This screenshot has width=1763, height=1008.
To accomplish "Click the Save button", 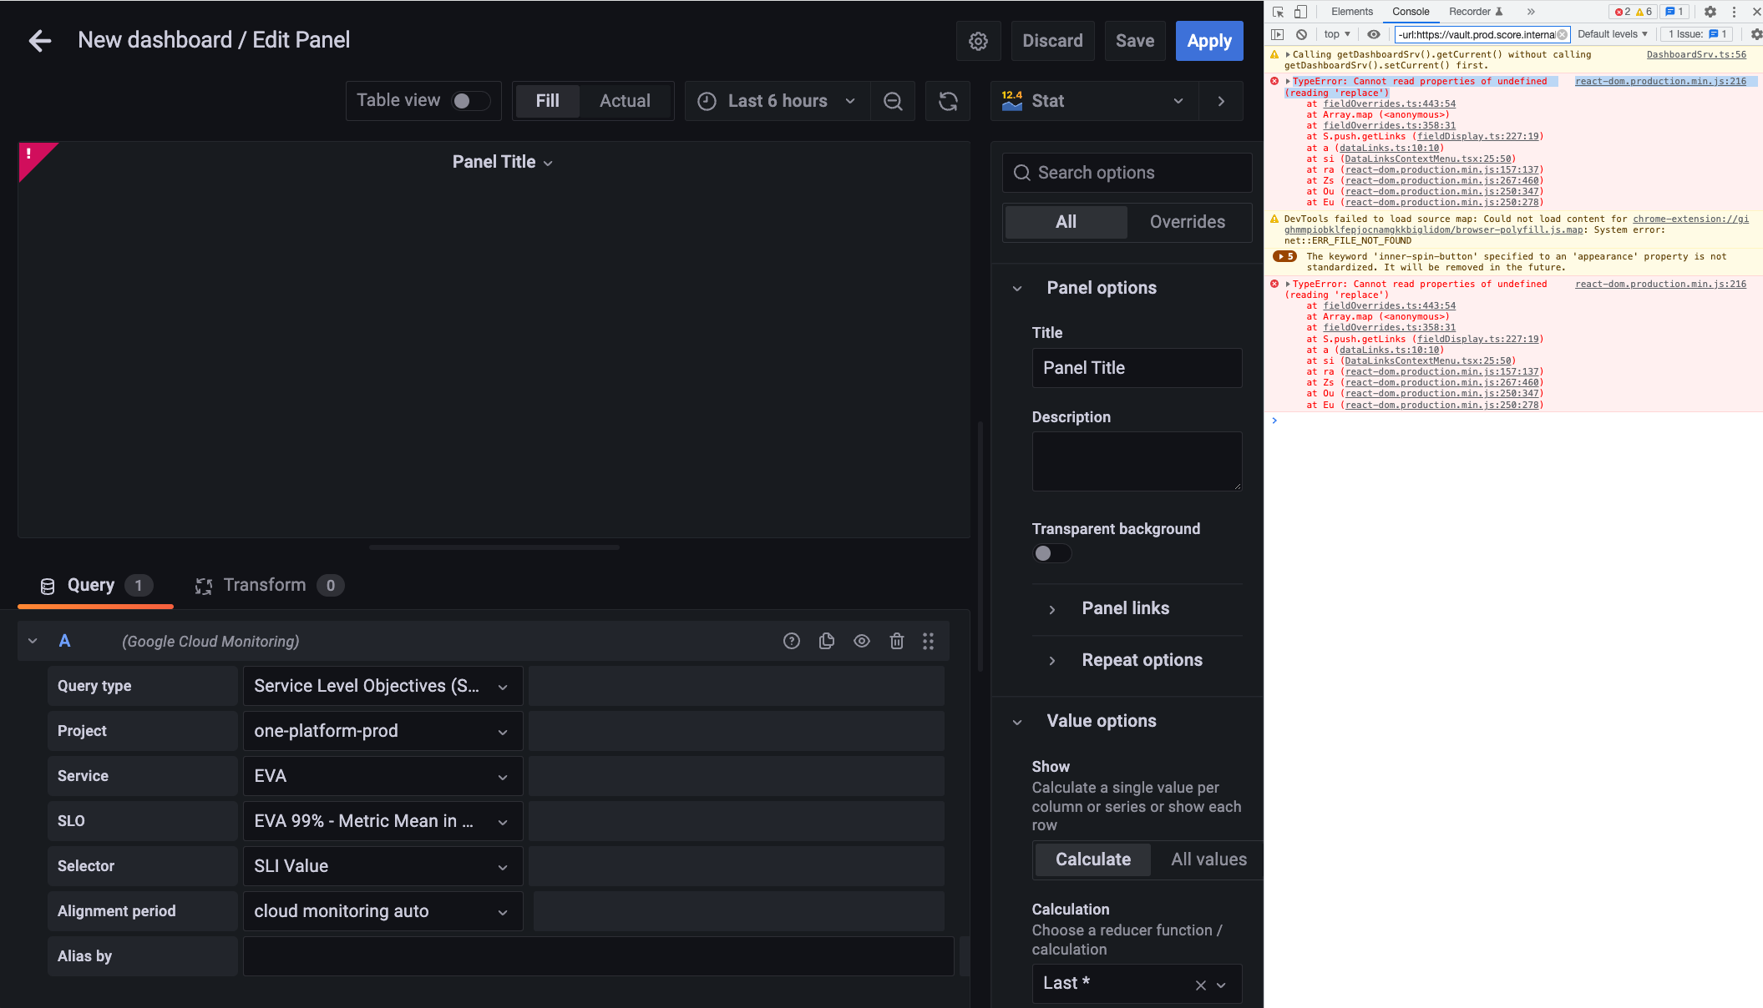I will coord(1135,41).
